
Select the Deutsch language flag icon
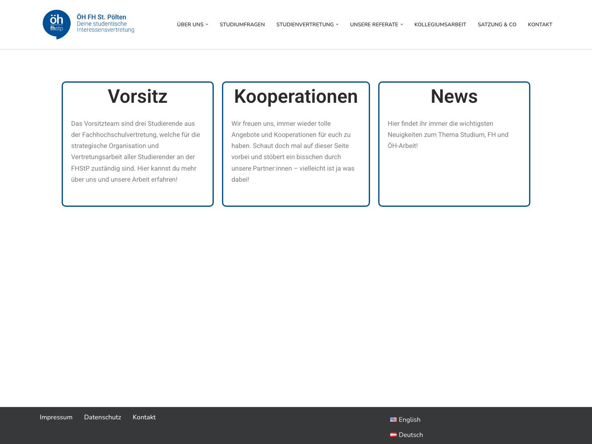click(x=394, y=435)
